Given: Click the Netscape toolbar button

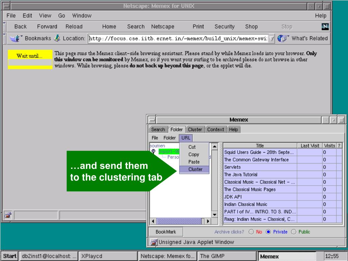Looking at the screenshot, I should [x=163, y=27].
